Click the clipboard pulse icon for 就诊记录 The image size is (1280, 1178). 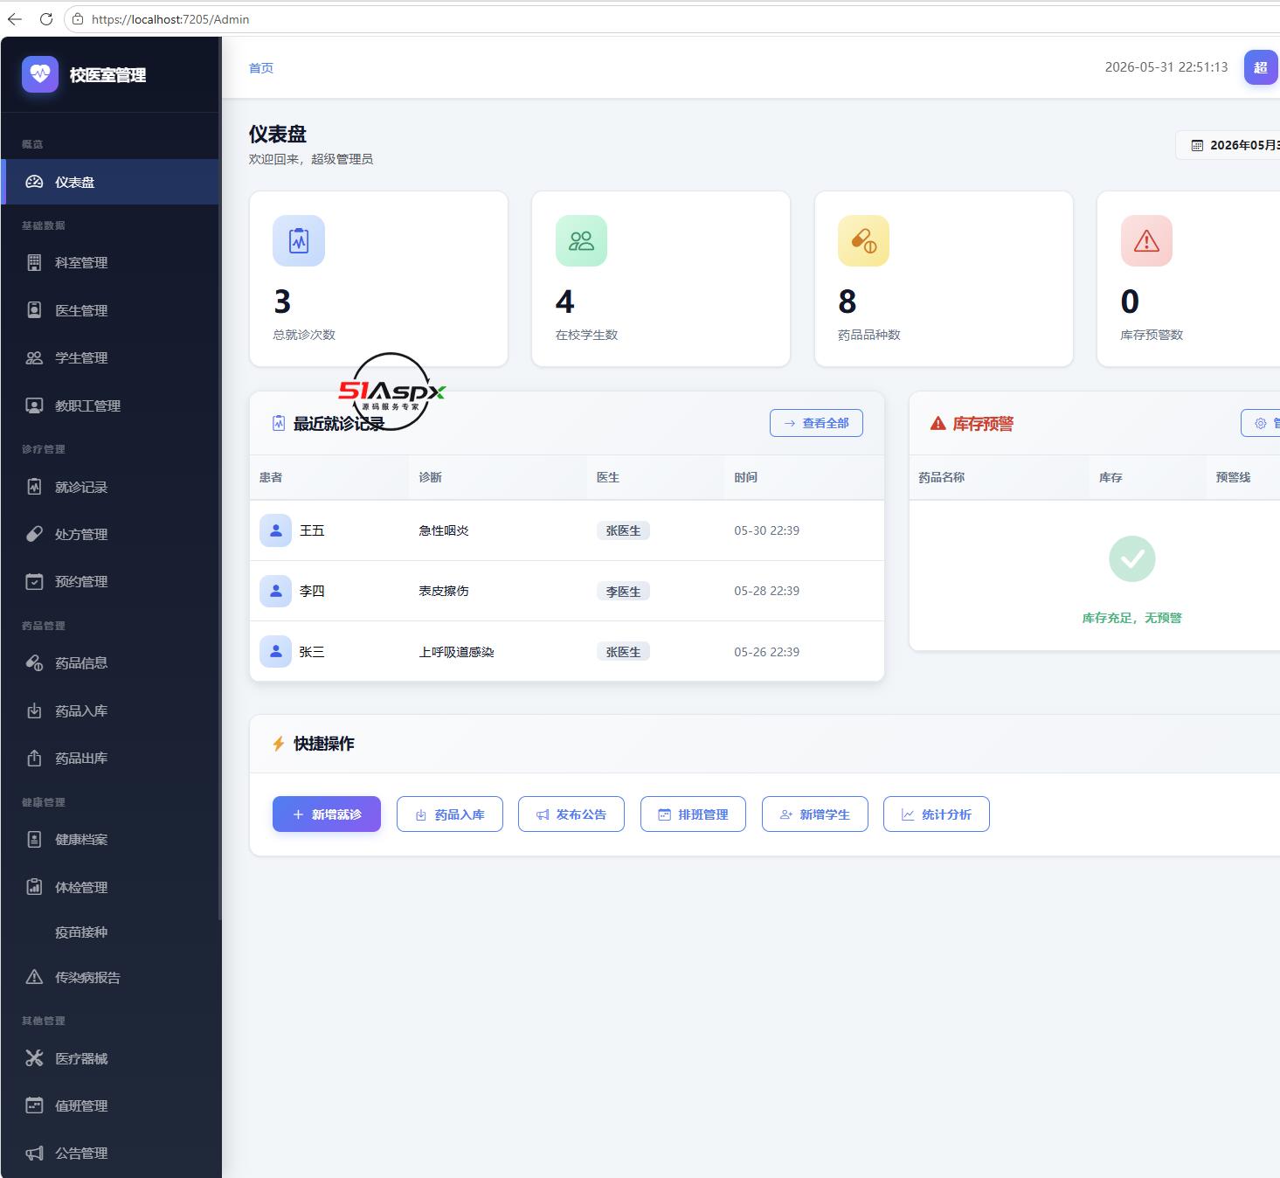click(x=34, y=487)
